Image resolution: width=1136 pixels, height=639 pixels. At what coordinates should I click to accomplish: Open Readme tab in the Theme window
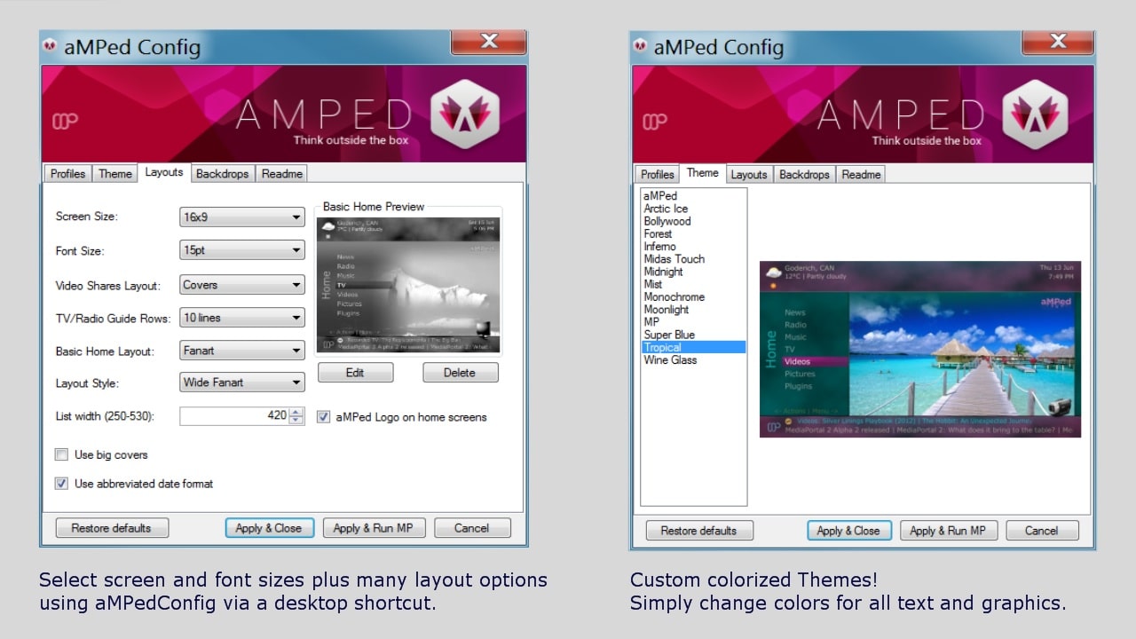(x=861, y=175)
